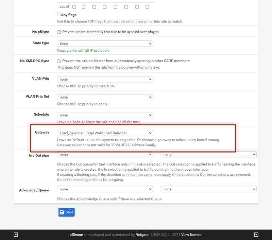
Task: Check the No XMLRPC Sync option
Action: pos(59,61)
